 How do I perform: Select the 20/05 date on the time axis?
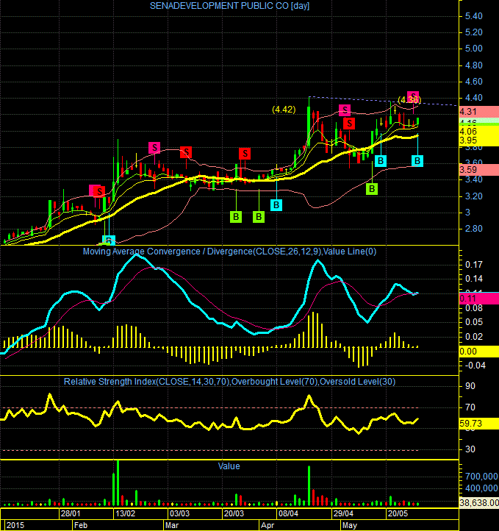[x=398, y=513]
